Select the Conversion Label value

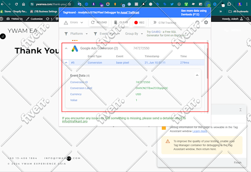point(152,88)
